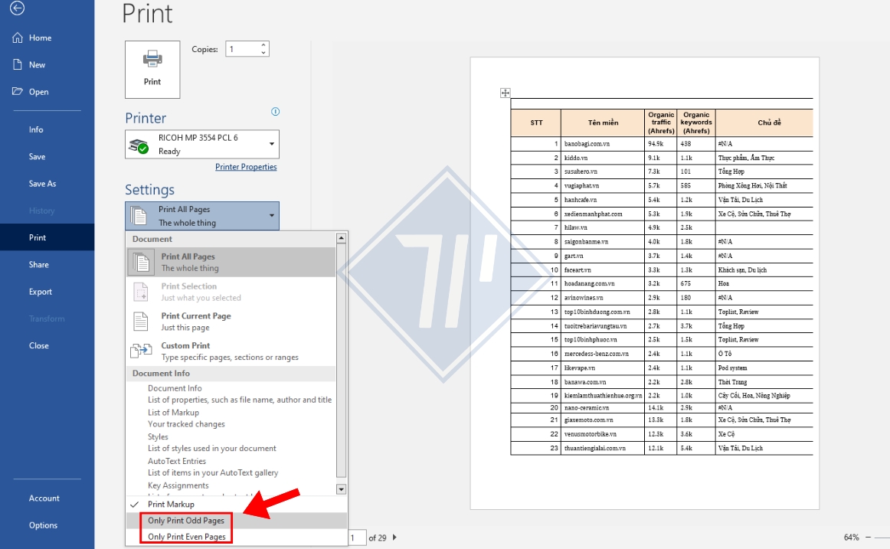Select Only Print Odd Pages
This screenshot has width=890, height=549.
tap(187, 521)
